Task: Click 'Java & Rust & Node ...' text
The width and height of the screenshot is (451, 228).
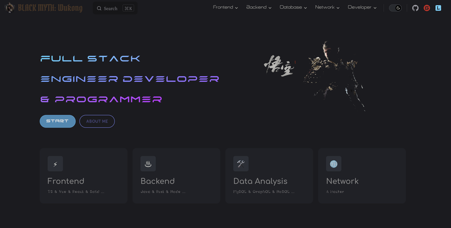Action: pyautogui.click(x=163, y=192)
